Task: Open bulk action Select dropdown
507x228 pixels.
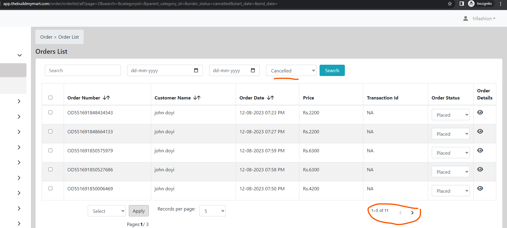Action: [107, 211]
